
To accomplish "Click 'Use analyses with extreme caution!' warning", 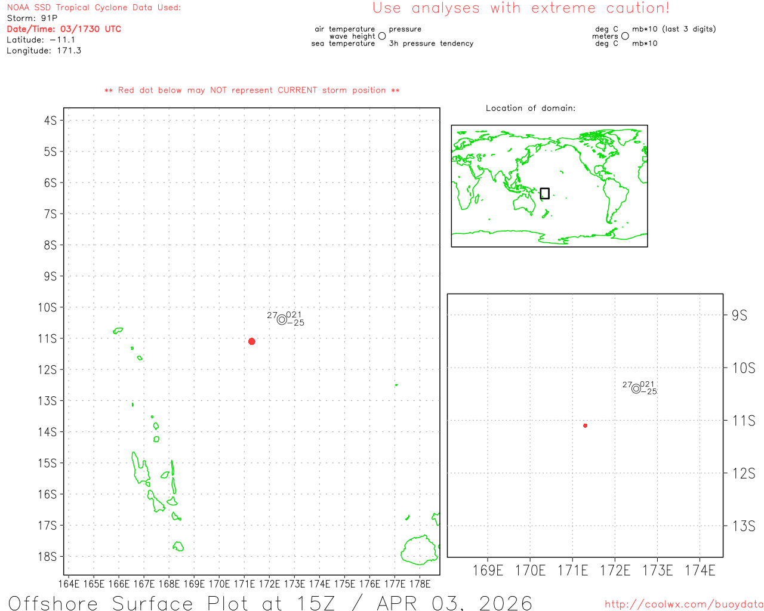I will click(521, 8).
